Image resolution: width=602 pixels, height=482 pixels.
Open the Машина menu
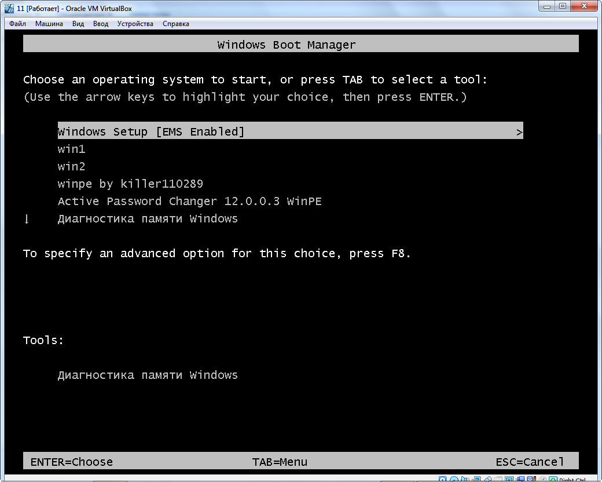tap(49, 24)
